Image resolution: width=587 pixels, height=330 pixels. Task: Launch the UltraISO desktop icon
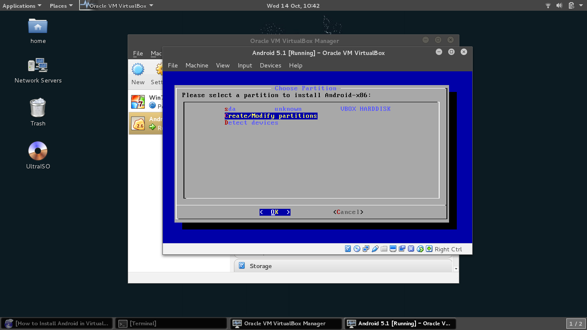tap(38, 151)
